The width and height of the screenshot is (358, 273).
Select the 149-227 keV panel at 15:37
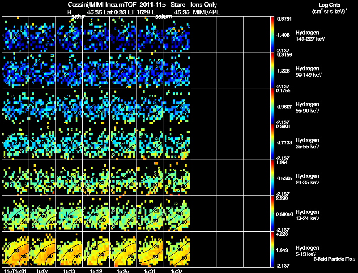point(176,35)
